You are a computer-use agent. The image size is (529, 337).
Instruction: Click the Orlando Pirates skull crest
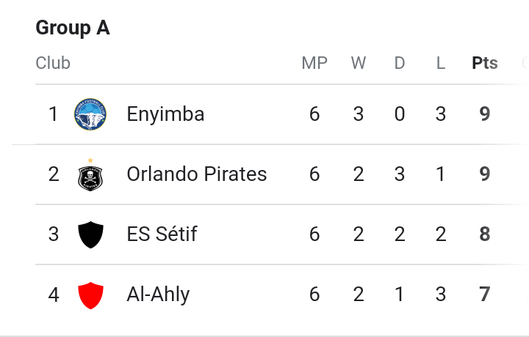(x=90, y=176)
